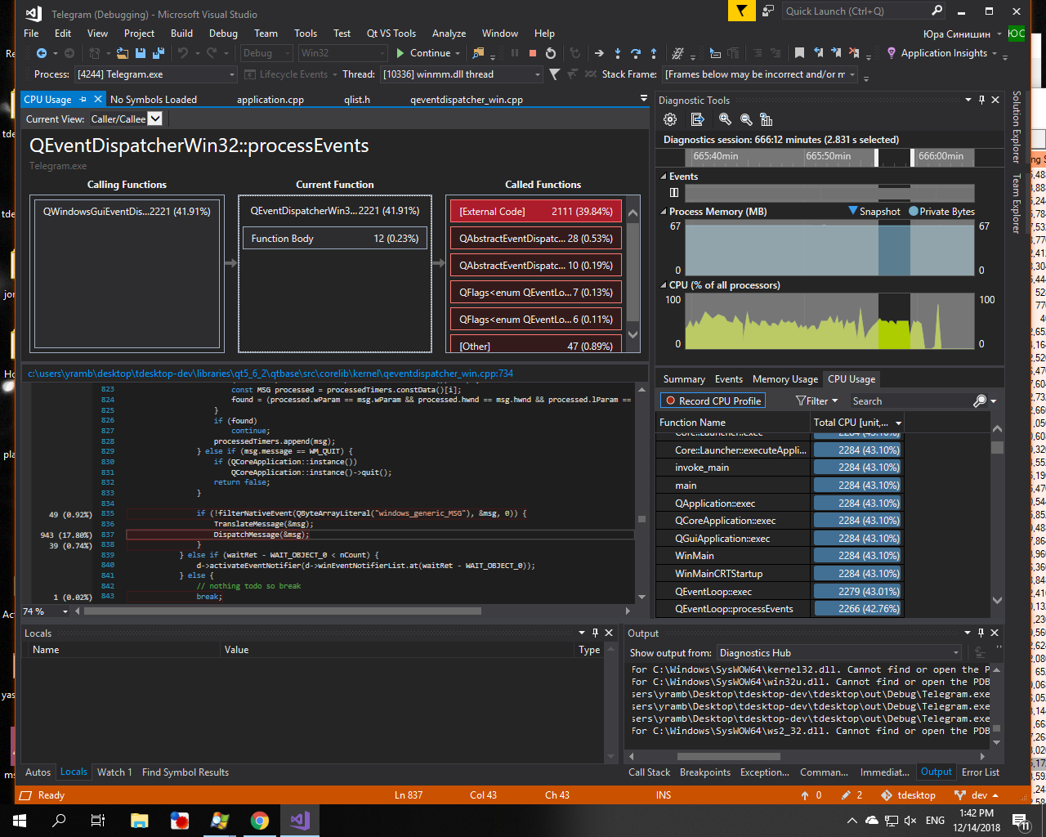This screenshot has height=837, width=1046.
Task: Open Visual Studio from Windows taskbar
Action: (299, 820)
